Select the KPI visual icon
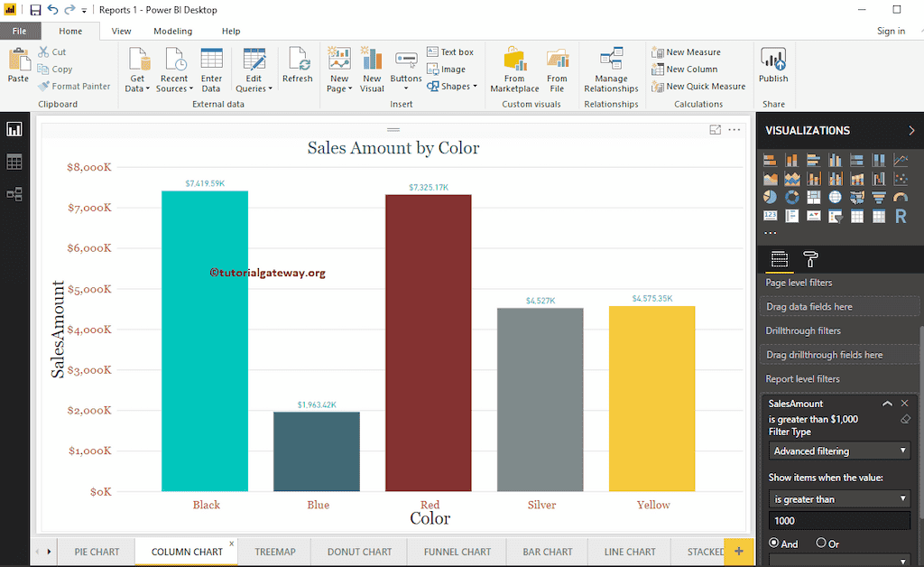The height and width of the screenshot is (567, 924). 813,217
